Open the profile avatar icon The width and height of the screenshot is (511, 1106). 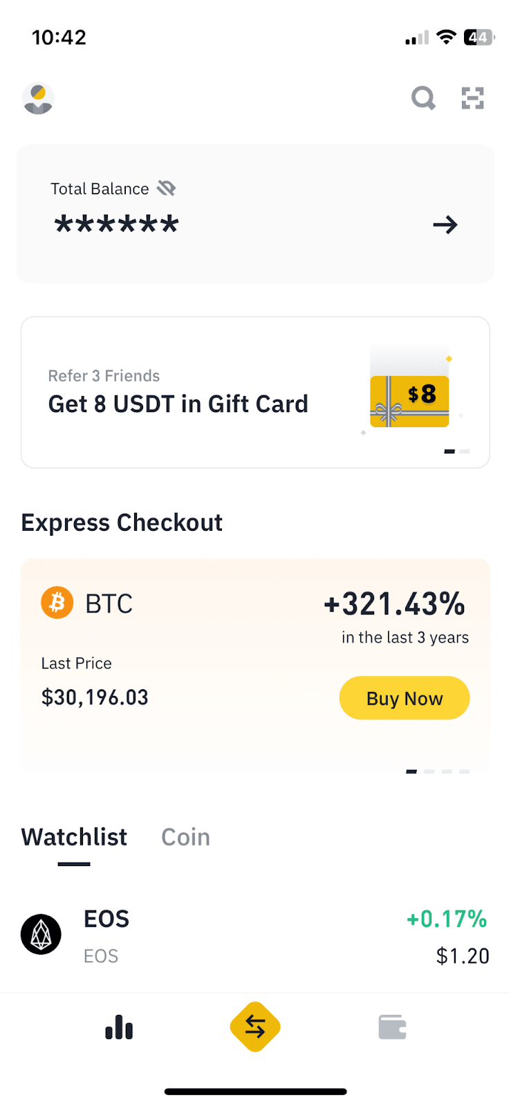pyautogui.click(x=38, y=98)
